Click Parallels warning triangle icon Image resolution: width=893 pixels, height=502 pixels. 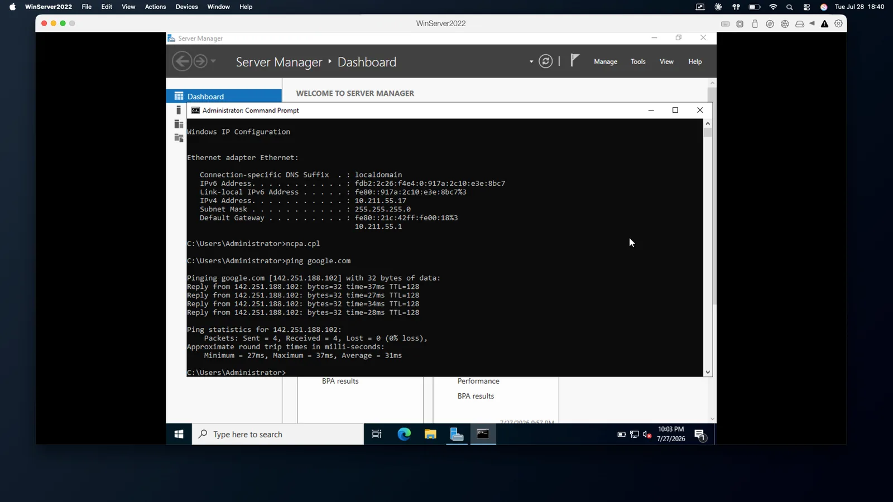click(824, 23)
